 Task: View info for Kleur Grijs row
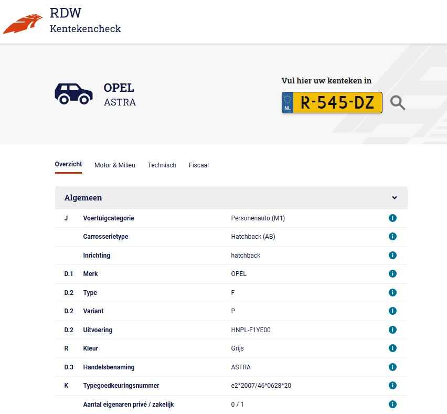[392, 348]
